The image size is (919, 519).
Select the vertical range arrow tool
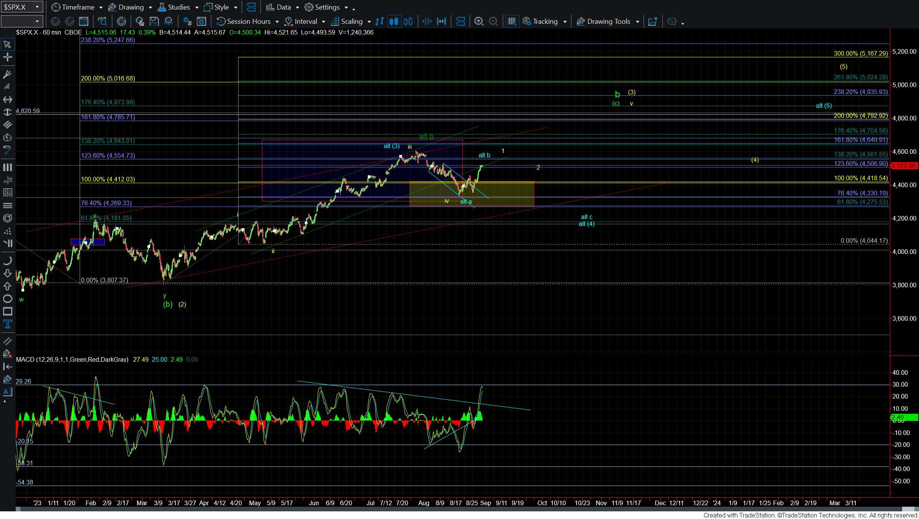click(7, 112)
